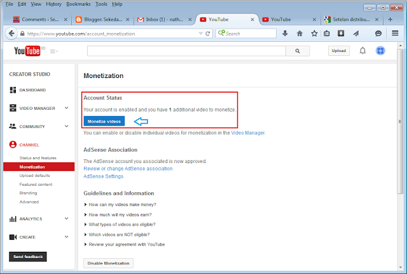
Task: Open the notifications bell icon
Action: coord(362,51)
